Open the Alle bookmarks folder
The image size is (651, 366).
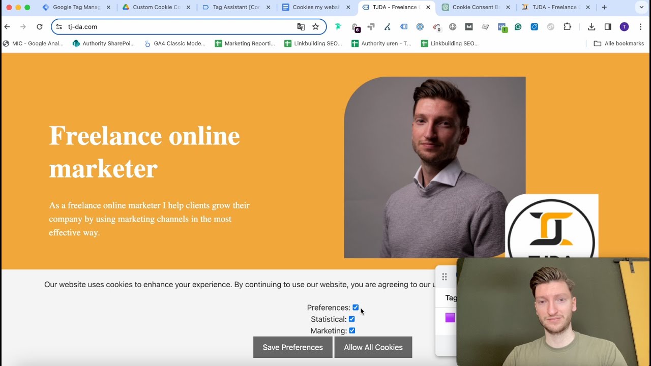619,44
